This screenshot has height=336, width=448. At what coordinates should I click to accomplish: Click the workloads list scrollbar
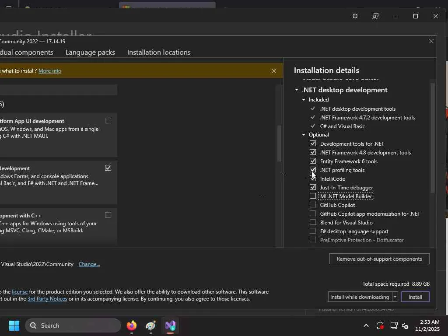279,143
